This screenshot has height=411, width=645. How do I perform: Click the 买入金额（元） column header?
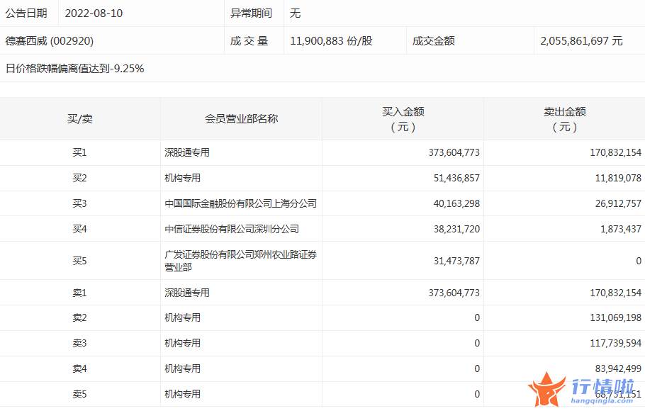pyautogui.click(x=403, y=119)
